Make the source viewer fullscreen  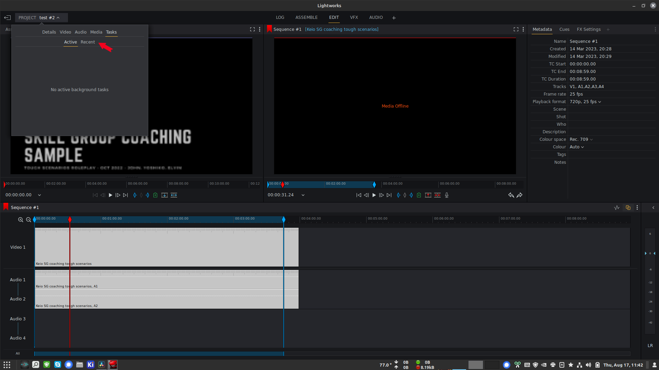[252, 29]
